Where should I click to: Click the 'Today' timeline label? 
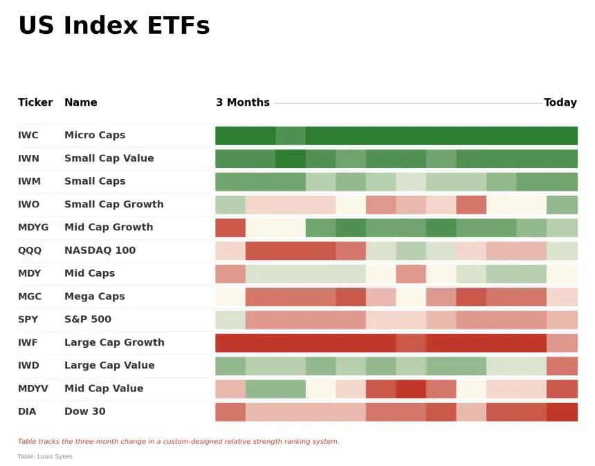pyautogui.click(x=560, y=102)
